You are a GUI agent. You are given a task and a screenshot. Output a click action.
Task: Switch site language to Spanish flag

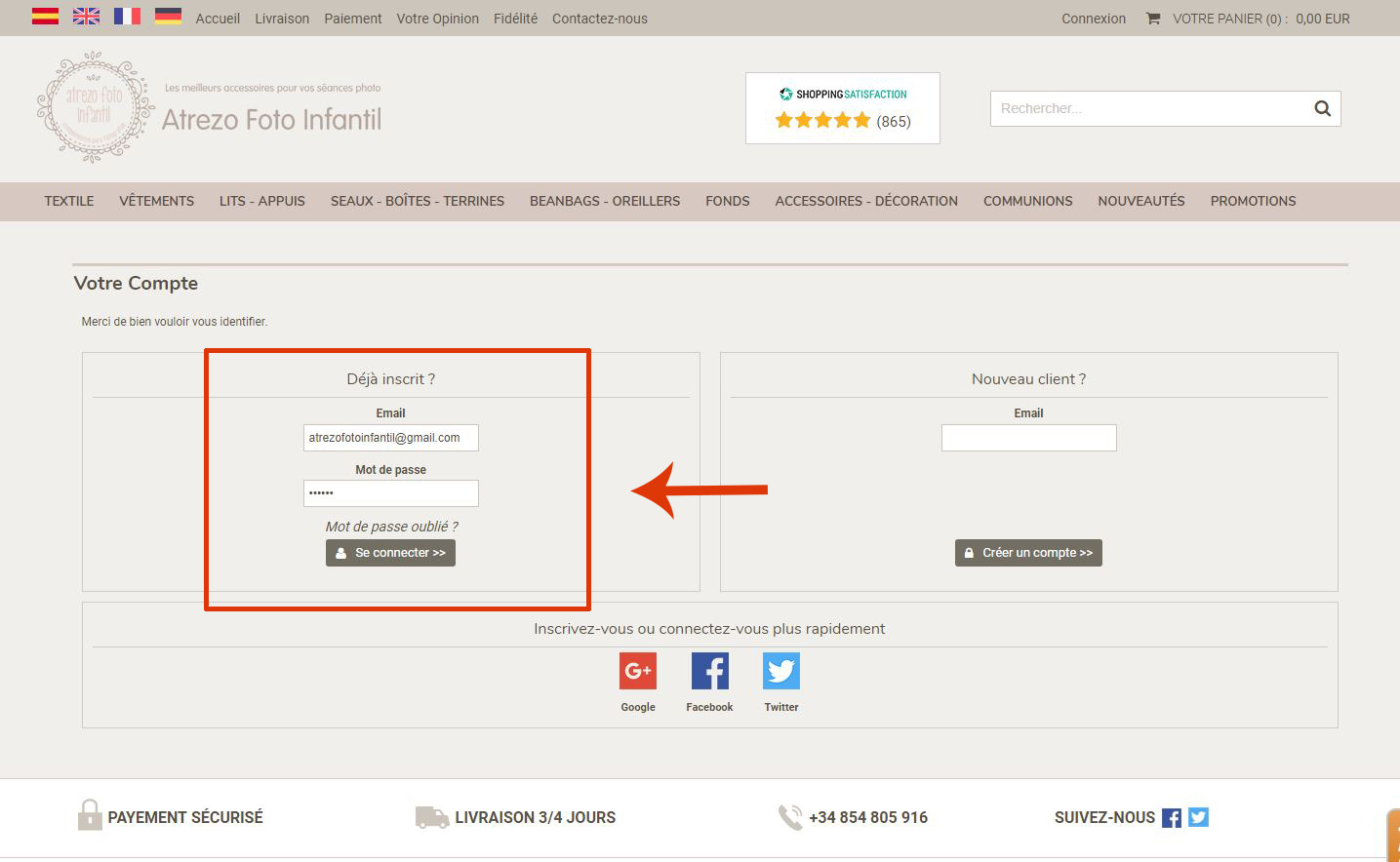45,17
